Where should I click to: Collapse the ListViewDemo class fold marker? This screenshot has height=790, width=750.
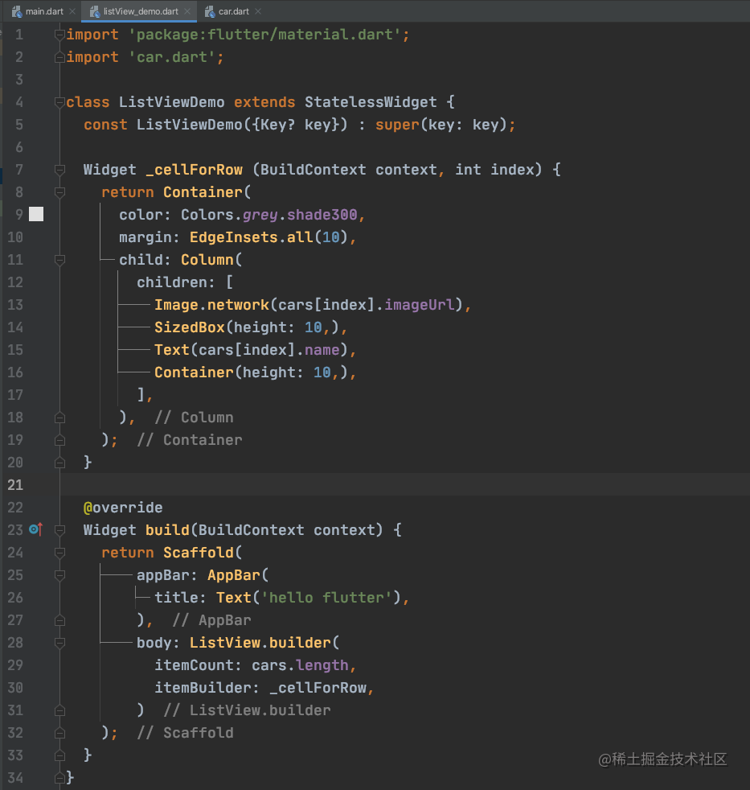59,102
